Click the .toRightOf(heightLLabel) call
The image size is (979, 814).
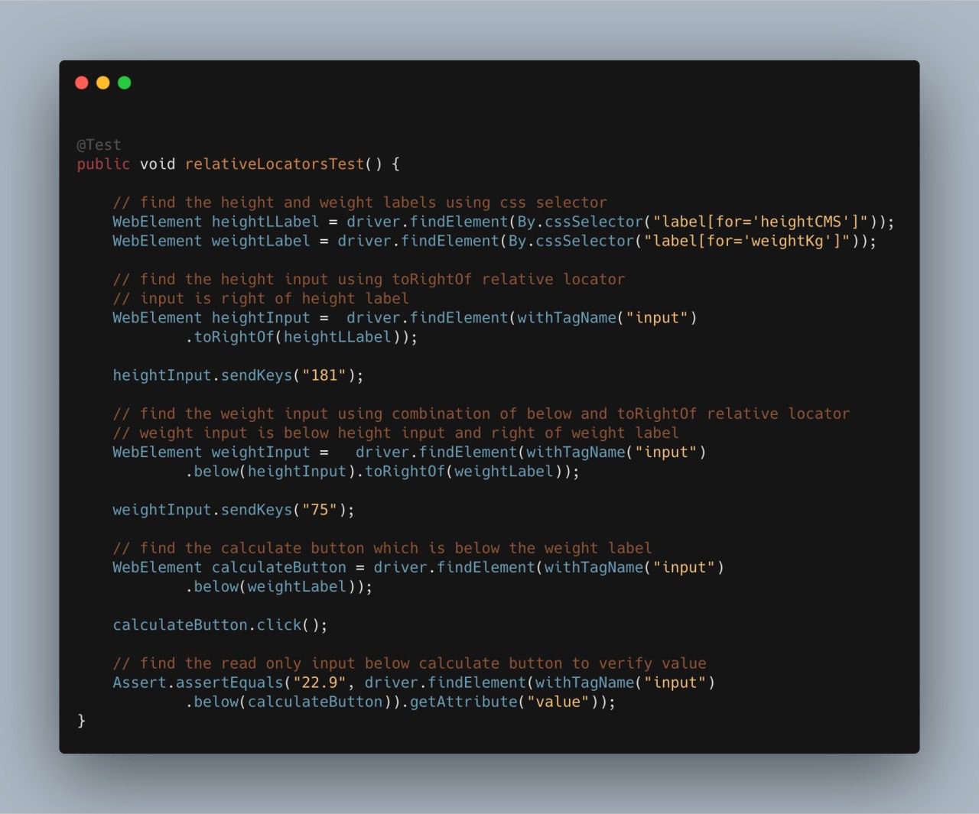pos(297,337)
